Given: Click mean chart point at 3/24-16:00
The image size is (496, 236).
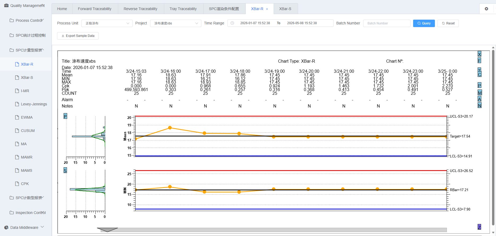Looking at the screenshot, I should pos(170,128).
